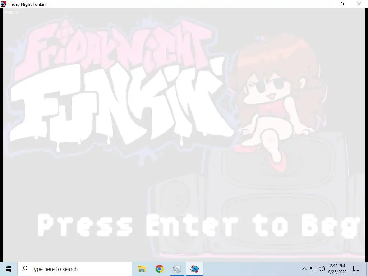Viewport: 368px width, 276px height.
Task: Minimize the Friday Night Funkin' window
Action: (x=326, y=4)
